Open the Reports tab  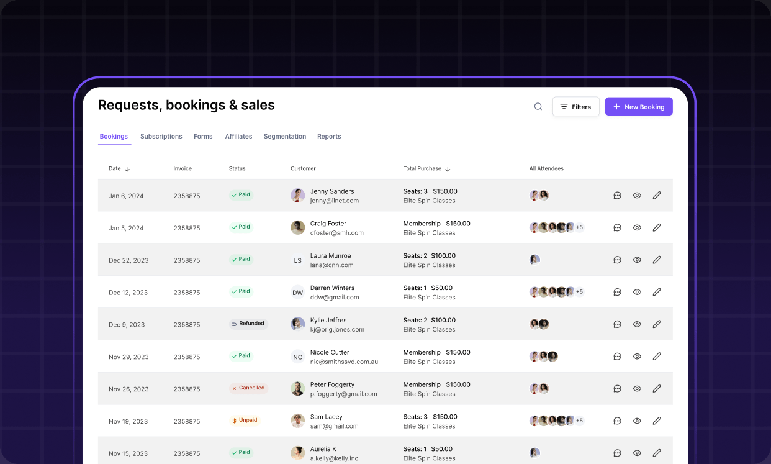329,137
